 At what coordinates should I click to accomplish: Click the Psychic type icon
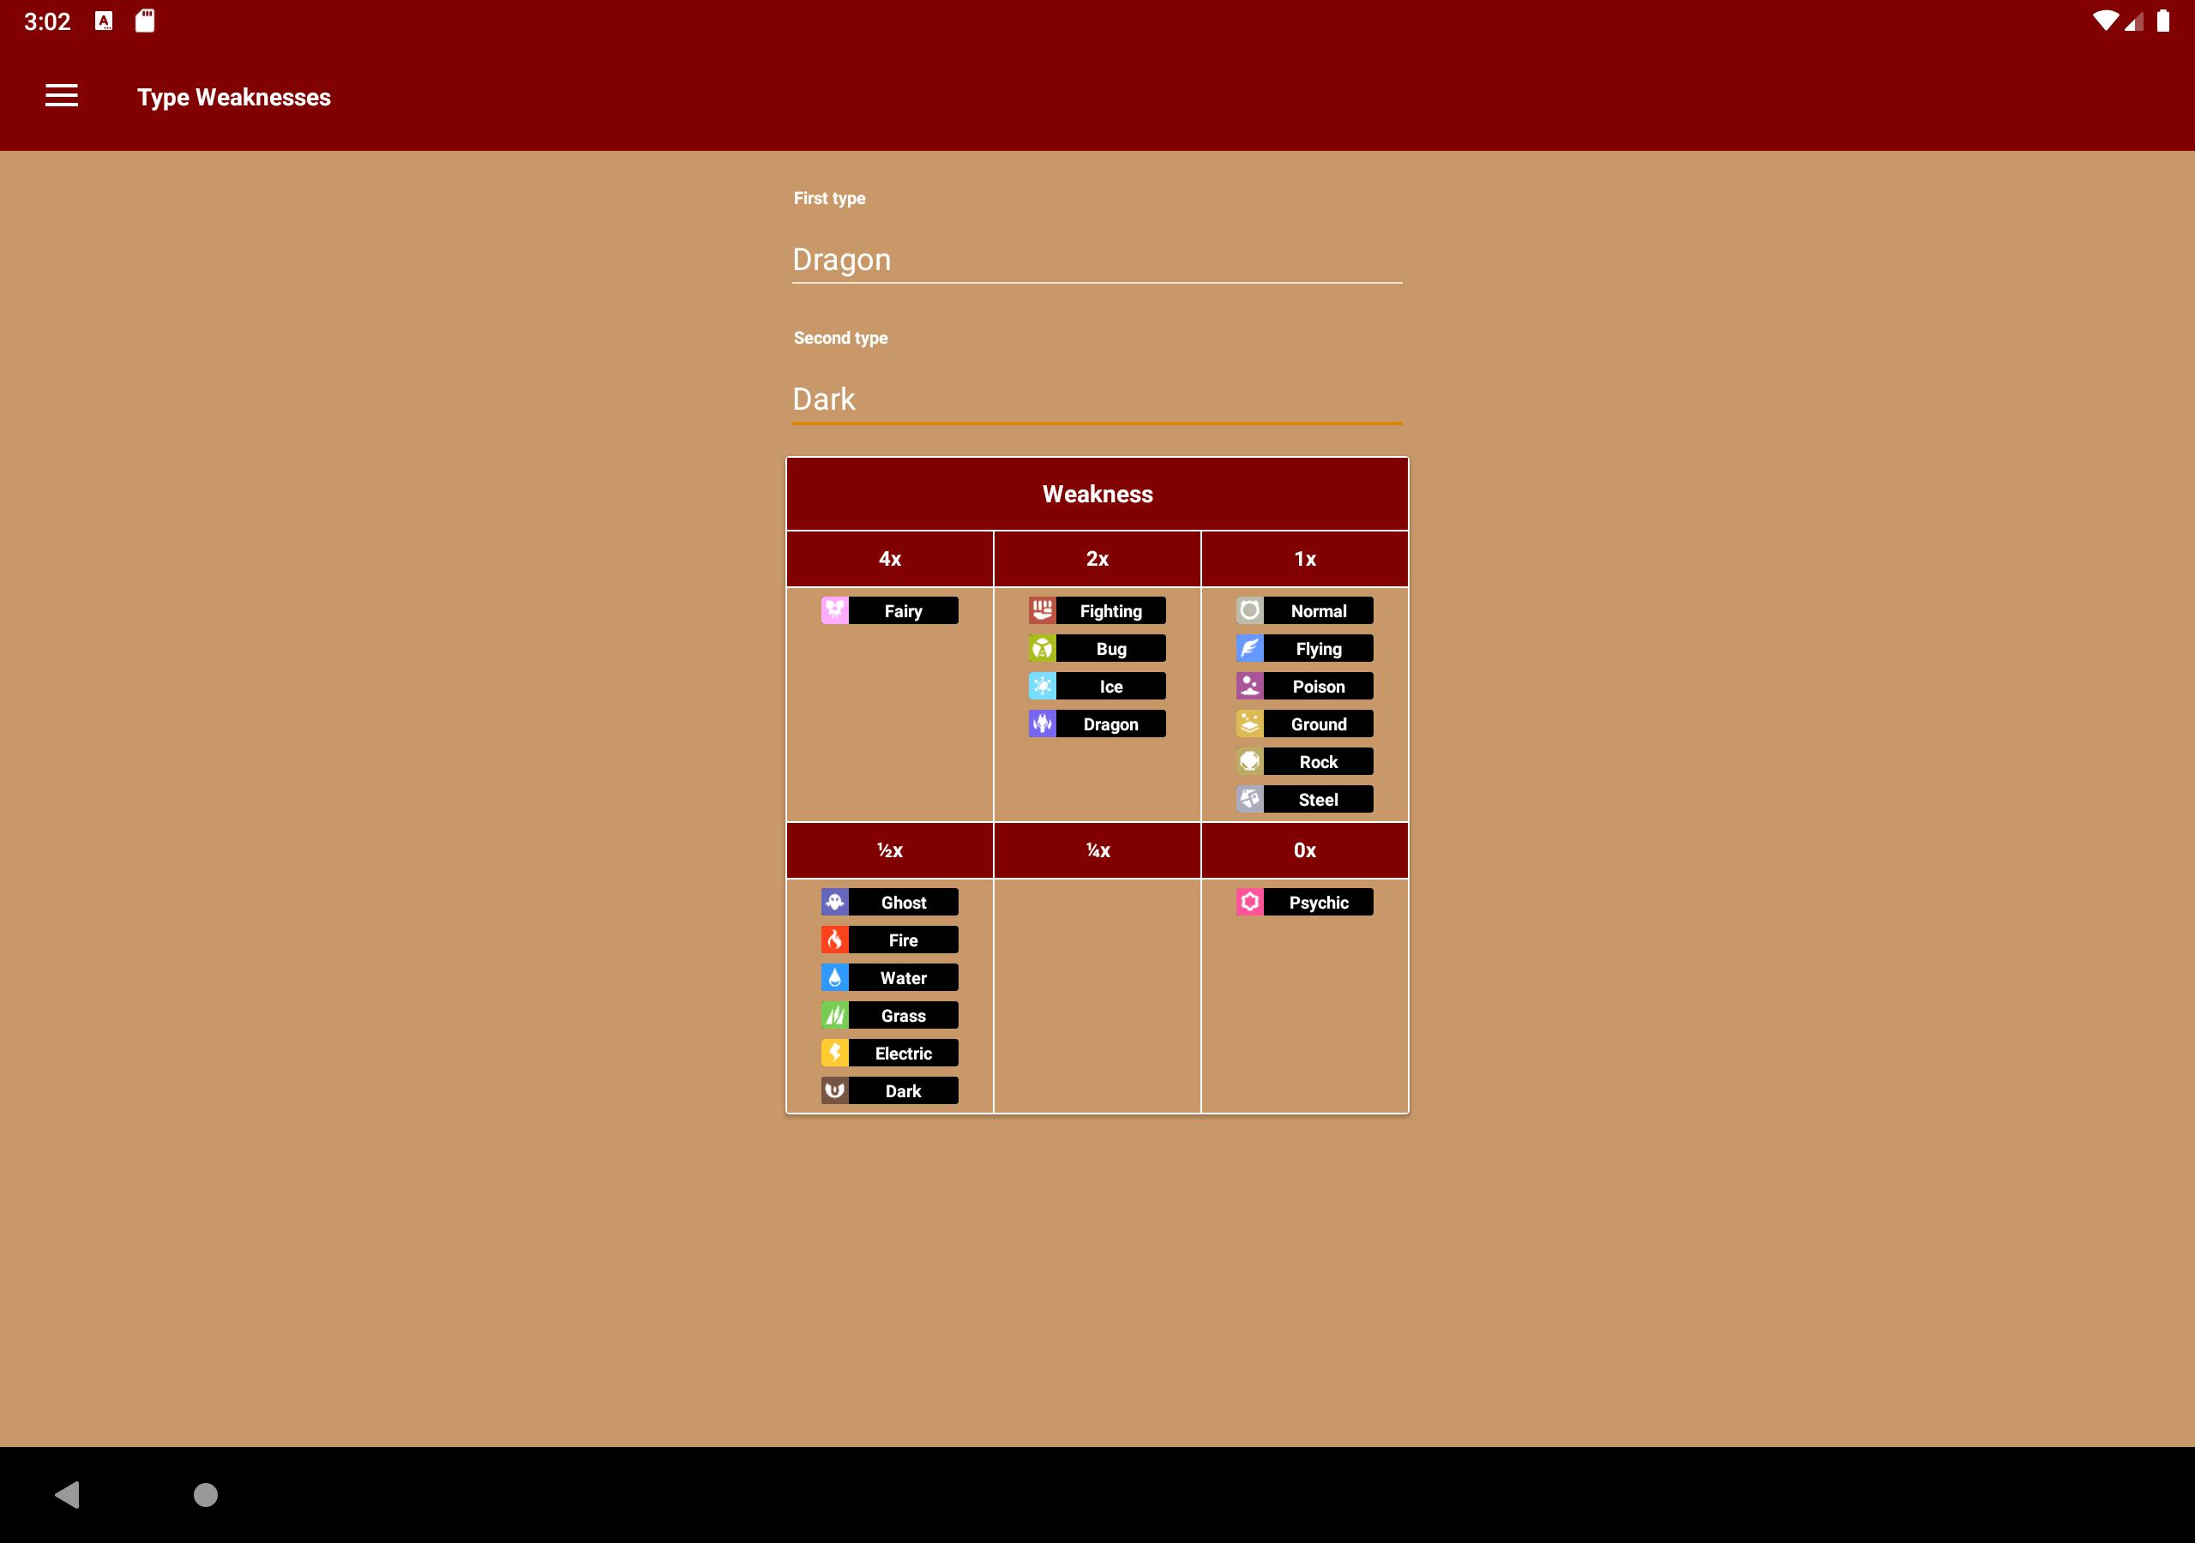[x=1249, y=903]
